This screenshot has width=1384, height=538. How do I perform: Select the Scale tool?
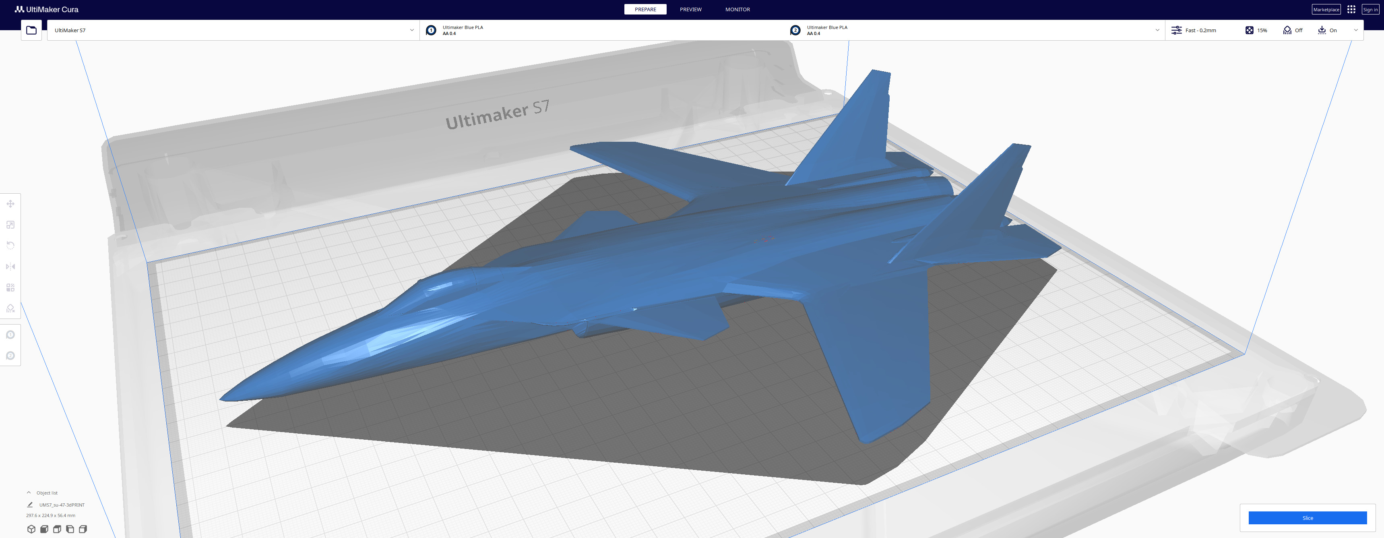point(10,225)
